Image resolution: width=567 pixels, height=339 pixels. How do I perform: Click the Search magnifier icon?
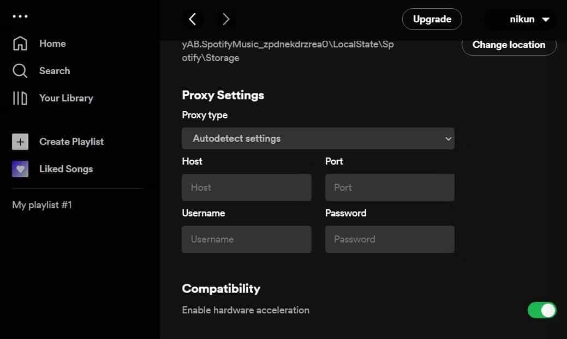20,71
